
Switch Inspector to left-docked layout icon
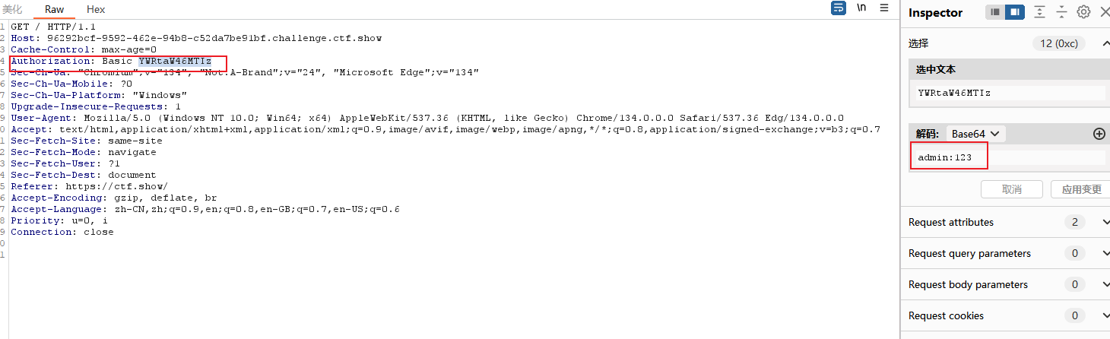click(995, 12)
